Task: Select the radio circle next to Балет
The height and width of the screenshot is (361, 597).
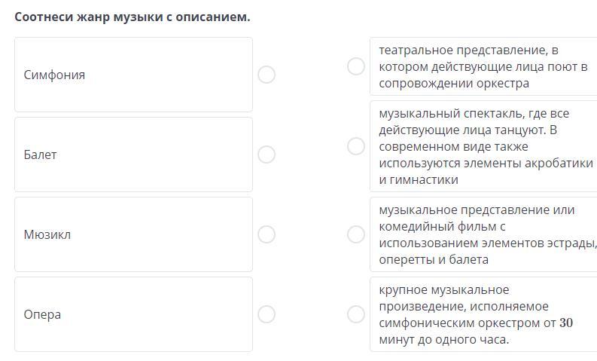Action: 267,154
